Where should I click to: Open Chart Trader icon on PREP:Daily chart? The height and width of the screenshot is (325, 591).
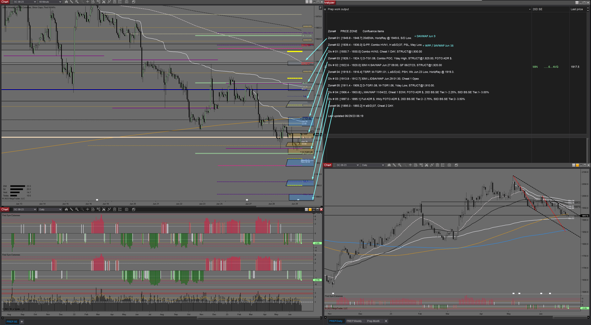tap(421, 165)
